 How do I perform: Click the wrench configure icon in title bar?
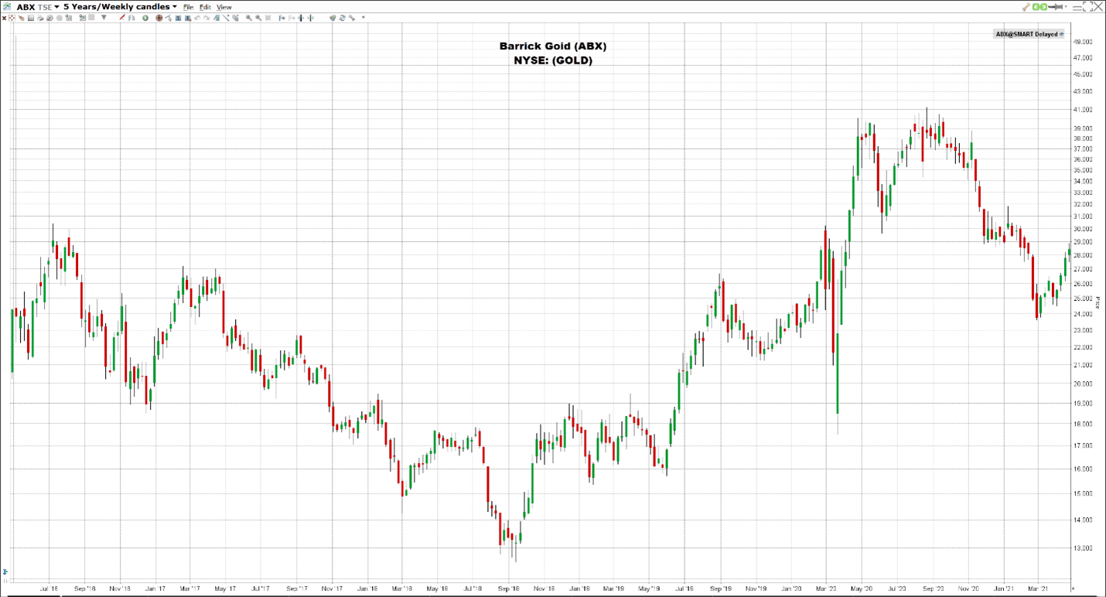click(1026, 7)
